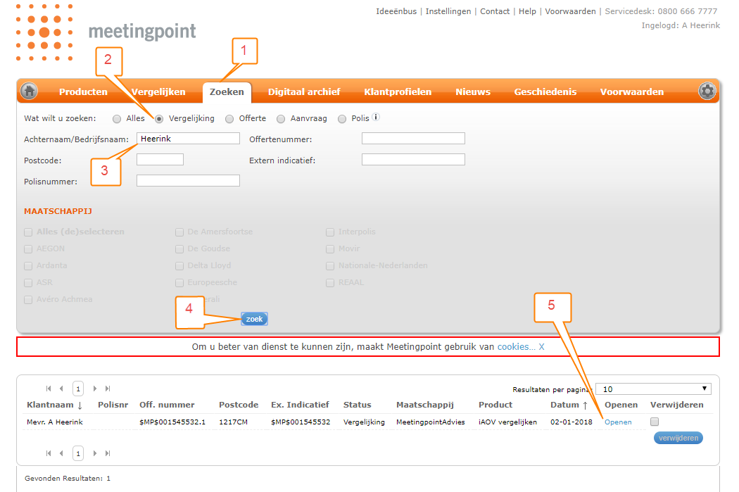Image resolution: width=739 pixels, height=492 pixels.
Task: Switch to the Digitaal archief tab
Action: coord(304,92)
